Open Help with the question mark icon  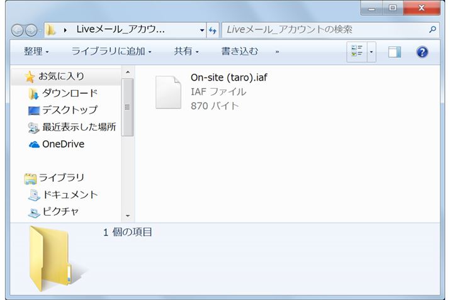coord(422,52)
